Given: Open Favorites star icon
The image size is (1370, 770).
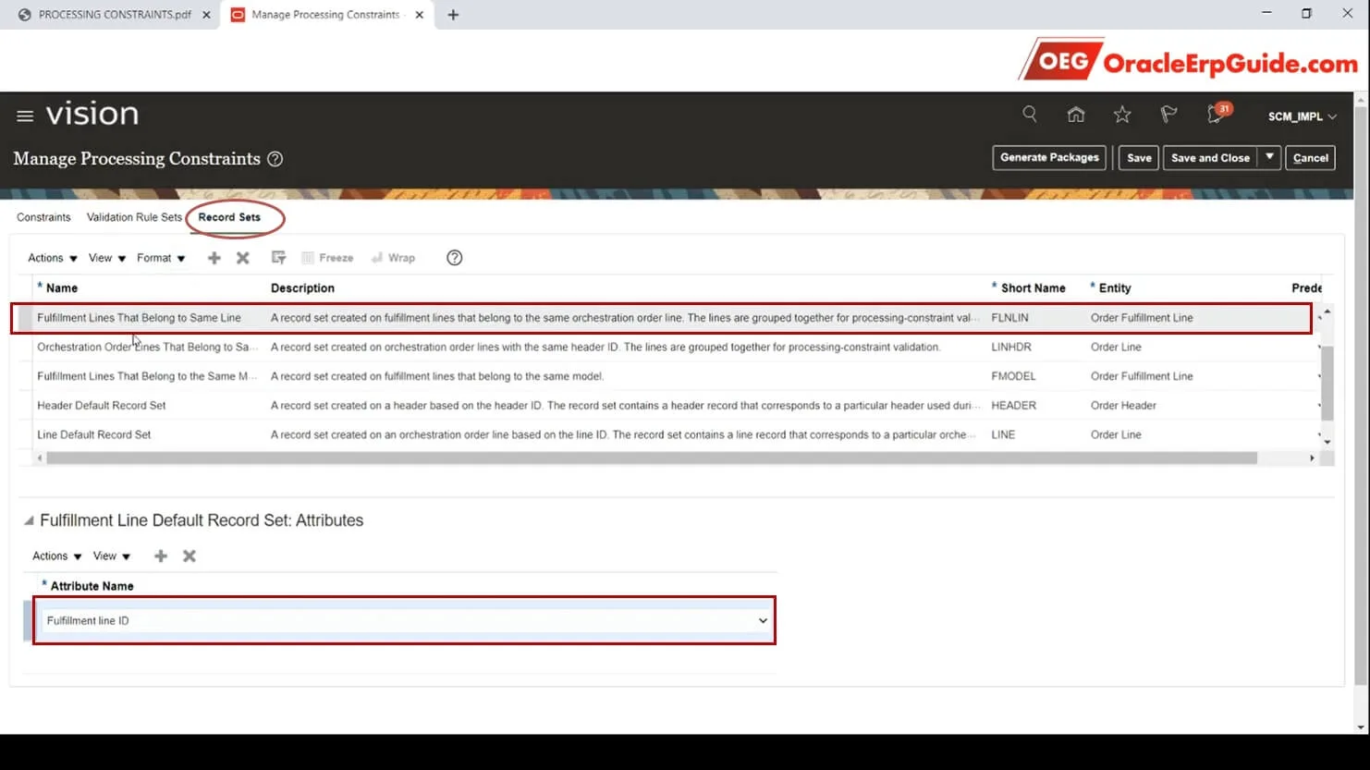Looking at the screenshot, I should tap(1122, 115).
